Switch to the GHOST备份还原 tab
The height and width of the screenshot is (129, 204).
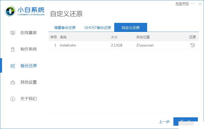point(98,28)
